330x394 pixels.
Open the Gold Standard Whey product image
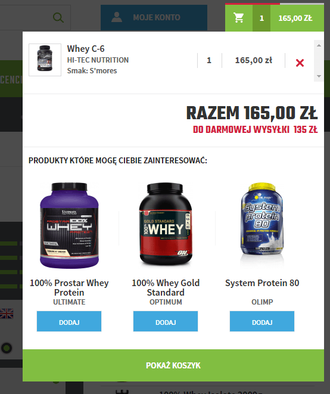tap(166, 224)
